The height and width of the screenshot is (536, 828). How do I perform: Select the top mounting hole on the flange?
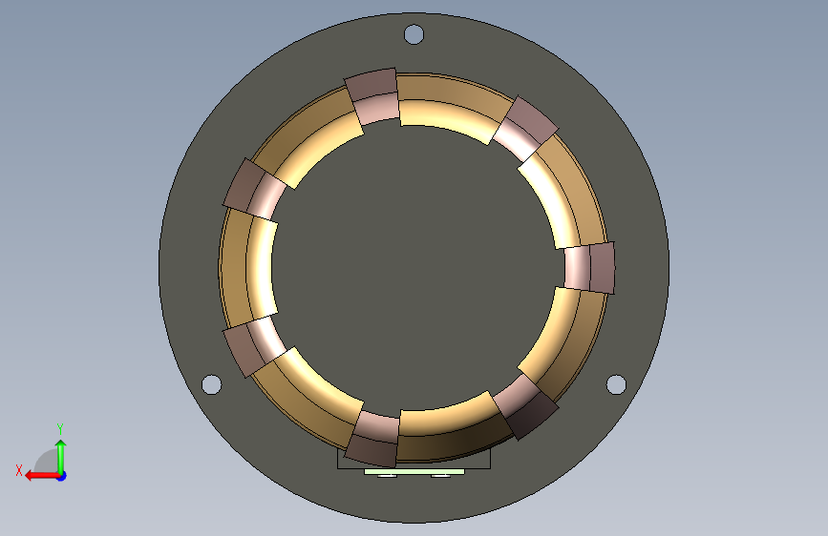(414, 35)
